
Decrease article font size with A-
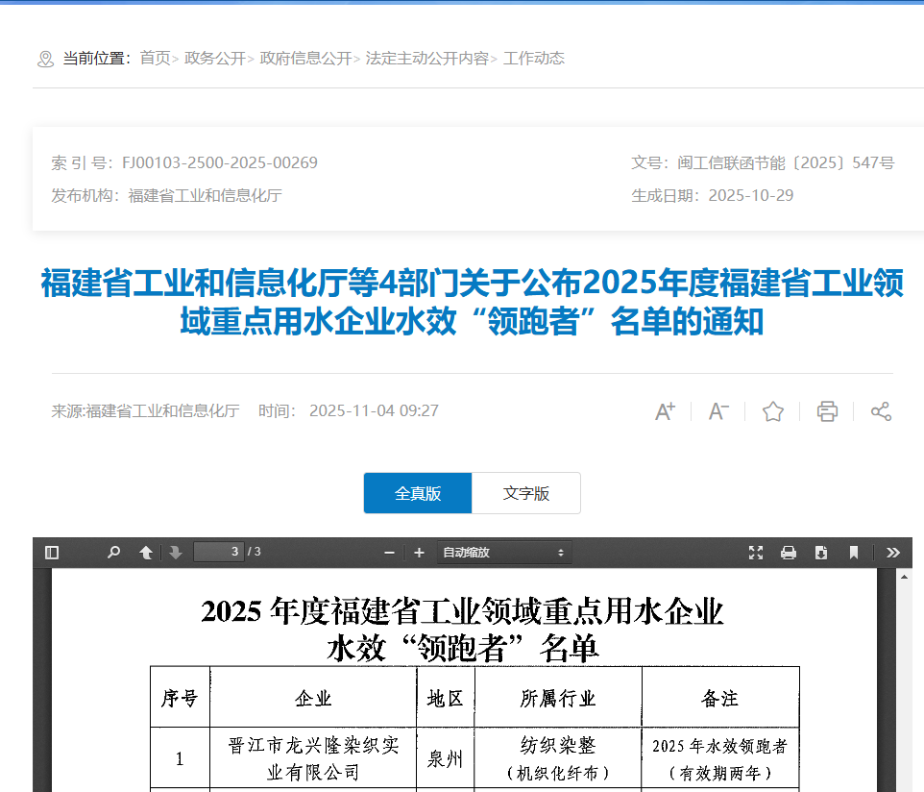(718, 411)
